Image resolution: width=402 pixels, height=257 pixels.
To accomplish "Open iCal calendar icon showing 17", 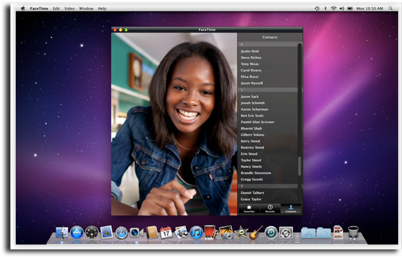I will coord(166,233).
